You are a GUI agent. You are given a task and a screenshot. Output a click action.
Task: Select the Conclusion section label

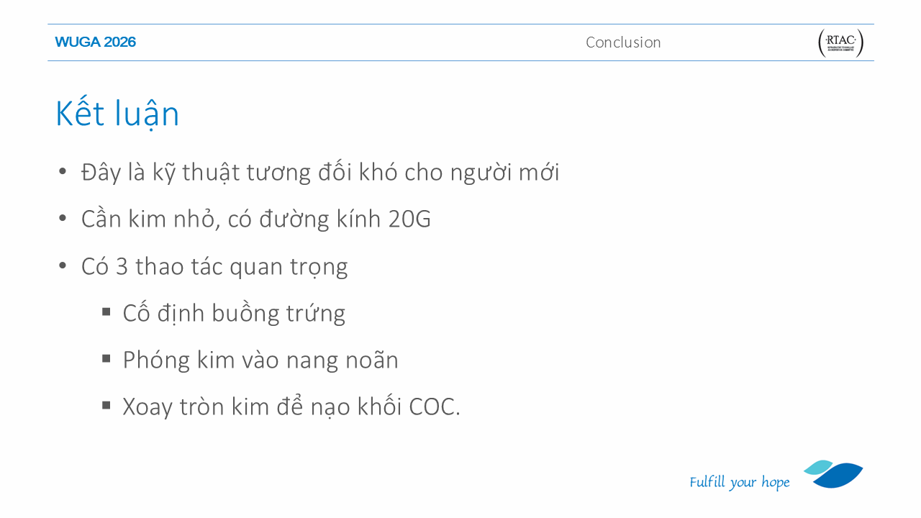pyautogui.click(x=623, y=42)
